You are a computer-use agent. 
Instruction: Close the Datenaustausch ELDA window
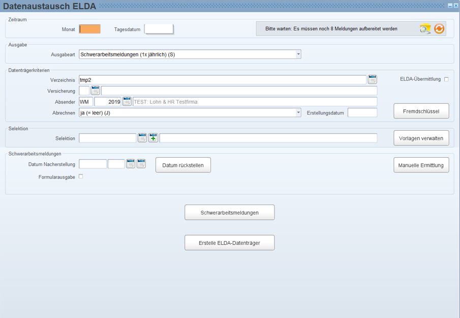[455, 6]
